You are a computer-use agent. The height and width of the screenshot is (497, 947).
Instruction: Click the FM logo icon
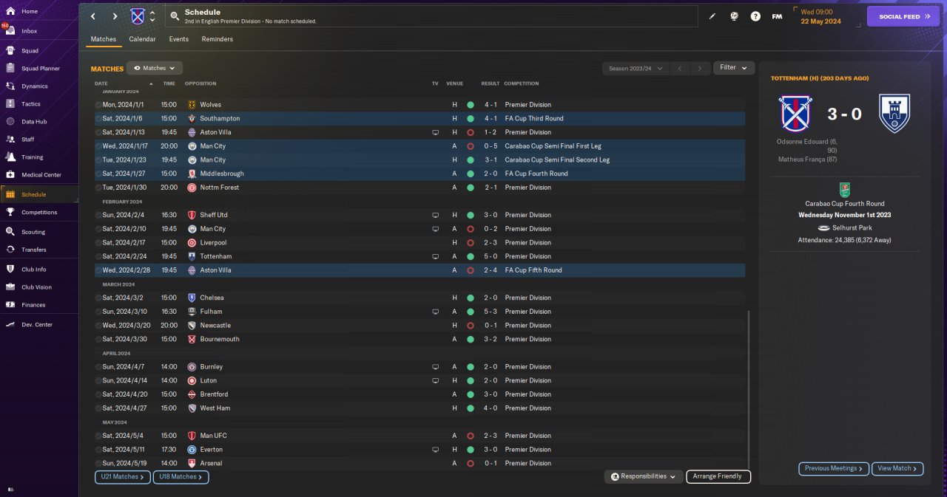[777, 16]
